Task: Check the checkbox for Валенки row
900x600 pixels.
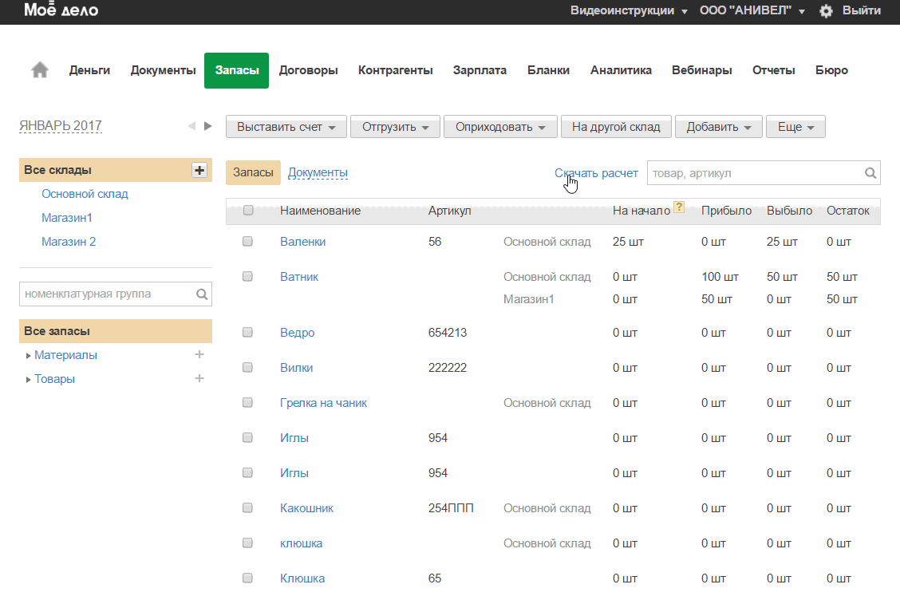Action: point(247,241)
